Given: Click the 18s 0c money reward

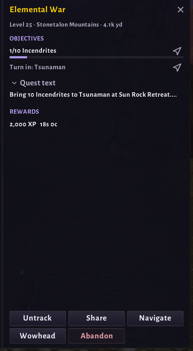Looking at the screenshot, I should point(49,125).
